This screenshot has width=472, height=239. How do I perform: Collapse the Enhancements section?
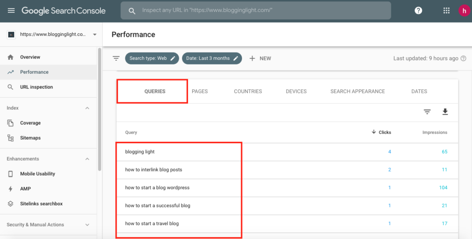[87, 159]
